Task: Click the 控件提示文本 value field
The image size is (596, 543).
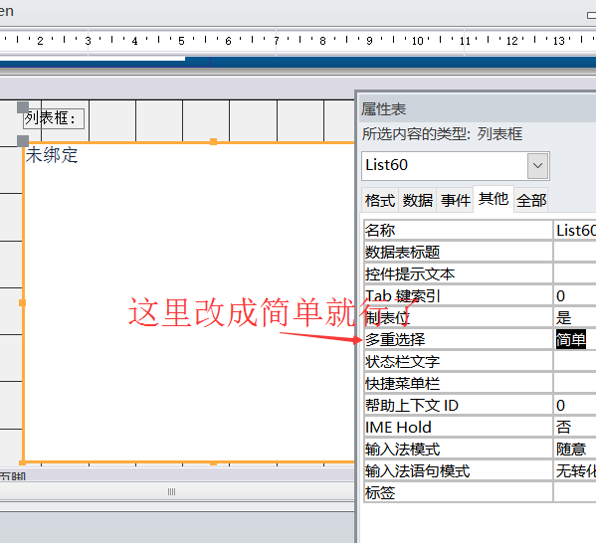Action: [x=575, y=273]
